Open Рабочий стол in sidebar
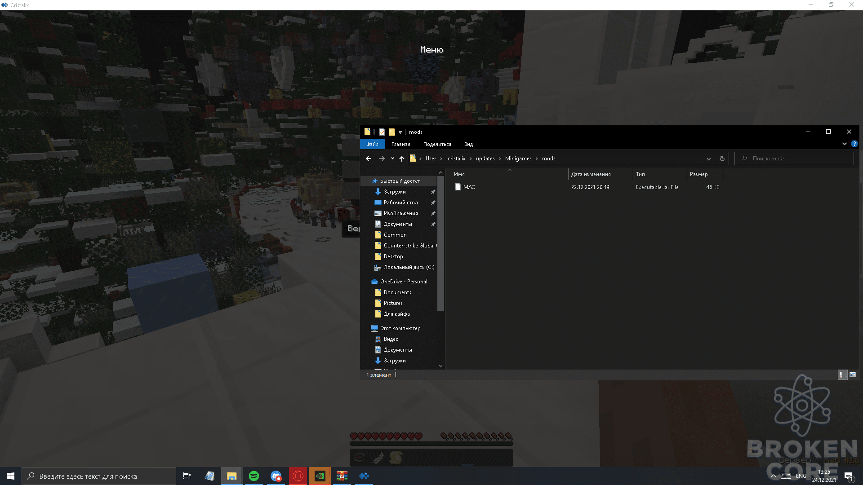The image size is (863, 485). pos(400,203)
